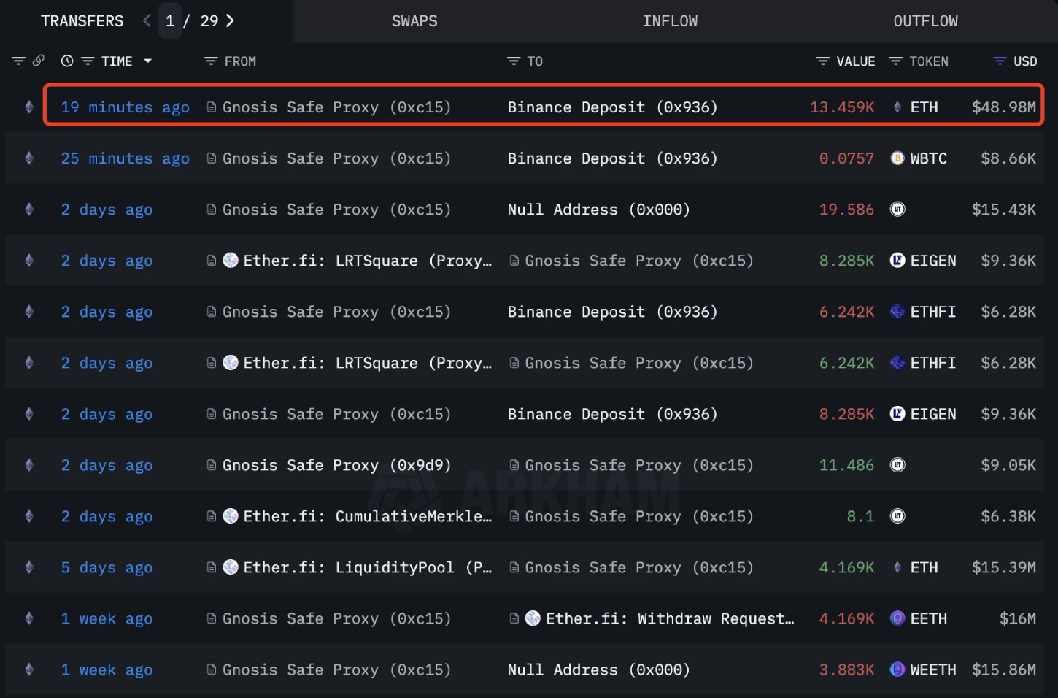1058x698 pixels.
Task: Open Ether.fi: CumulativeMerkle sender entity
Action: [x=367, y=516]
